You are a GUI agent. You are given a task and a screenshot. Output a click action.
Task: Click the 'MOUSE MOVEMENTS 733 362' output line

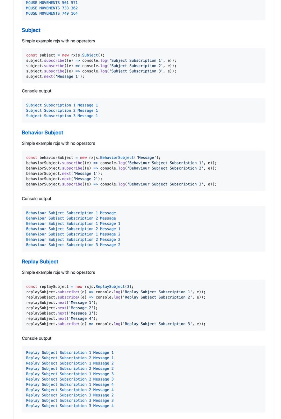[52, 8]
